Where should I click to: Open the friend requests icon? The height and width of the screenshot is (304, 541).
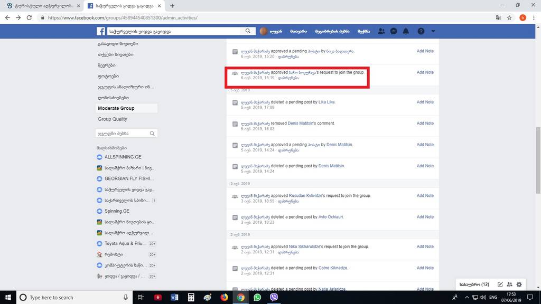click(x=381, y=31)
